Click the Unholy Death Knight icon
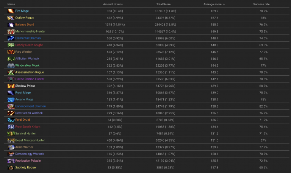Image resolution: width=291 pixels, height=173 pixels. click(x=11, y=45)
